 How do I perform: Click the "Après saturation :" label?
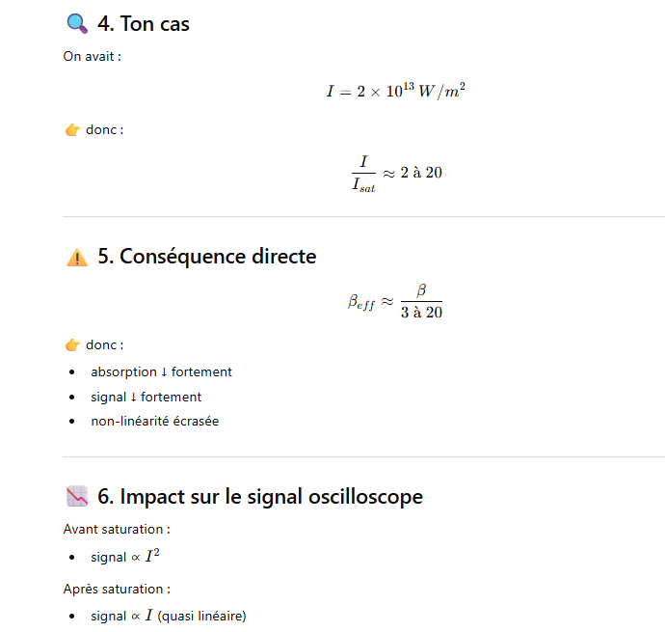point(117,589)
